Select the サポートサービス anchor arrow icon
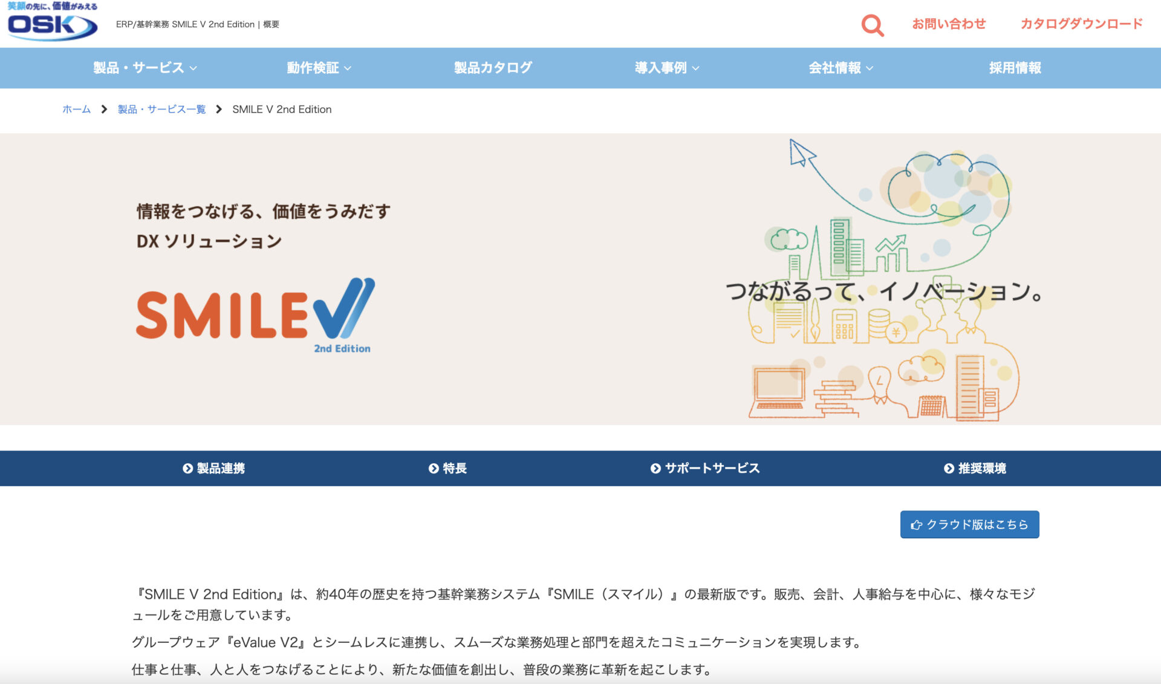The width and height of the screenshot is (1161, 684). [655, 468]
